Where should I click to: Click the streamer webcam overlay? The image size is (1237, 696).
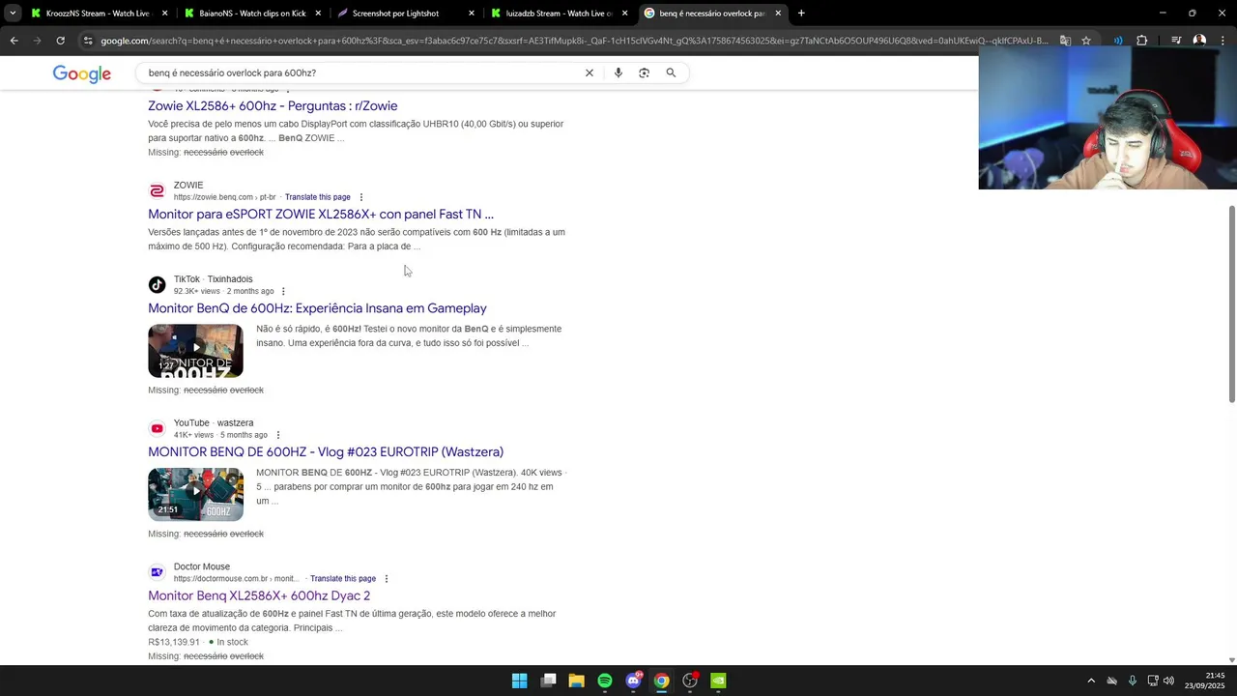tap(1108, 116)
